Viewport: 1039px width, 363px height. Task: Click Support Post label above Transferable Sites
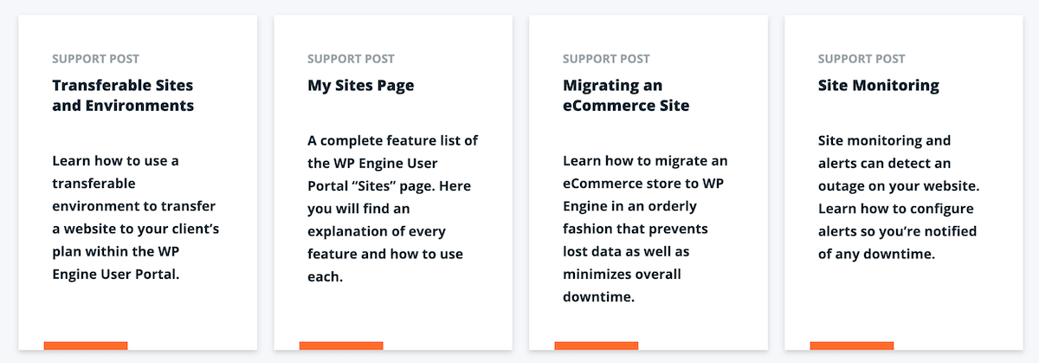point(95,59)
